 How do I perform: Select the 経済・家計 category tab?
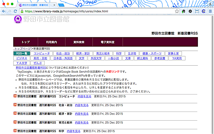[x=83, y=54]
